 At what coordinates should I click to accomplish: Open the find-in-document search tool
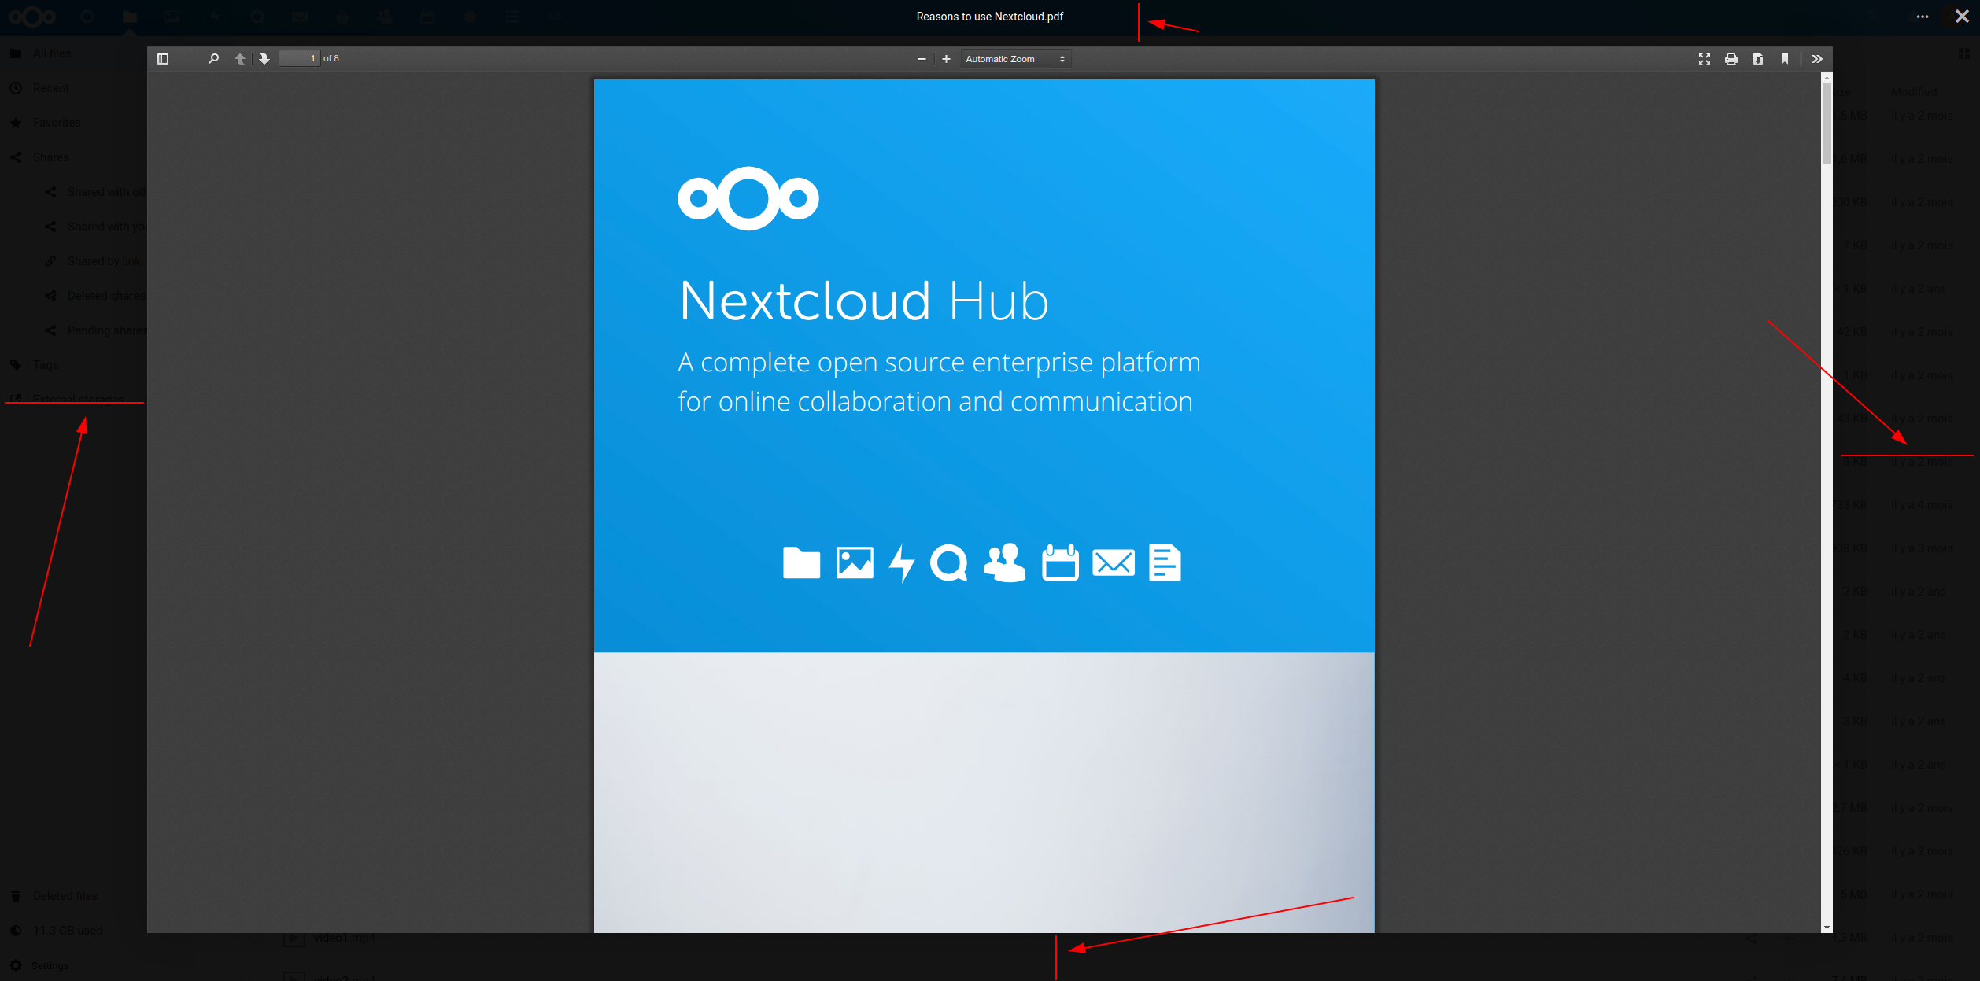click(x=213, y=59)
